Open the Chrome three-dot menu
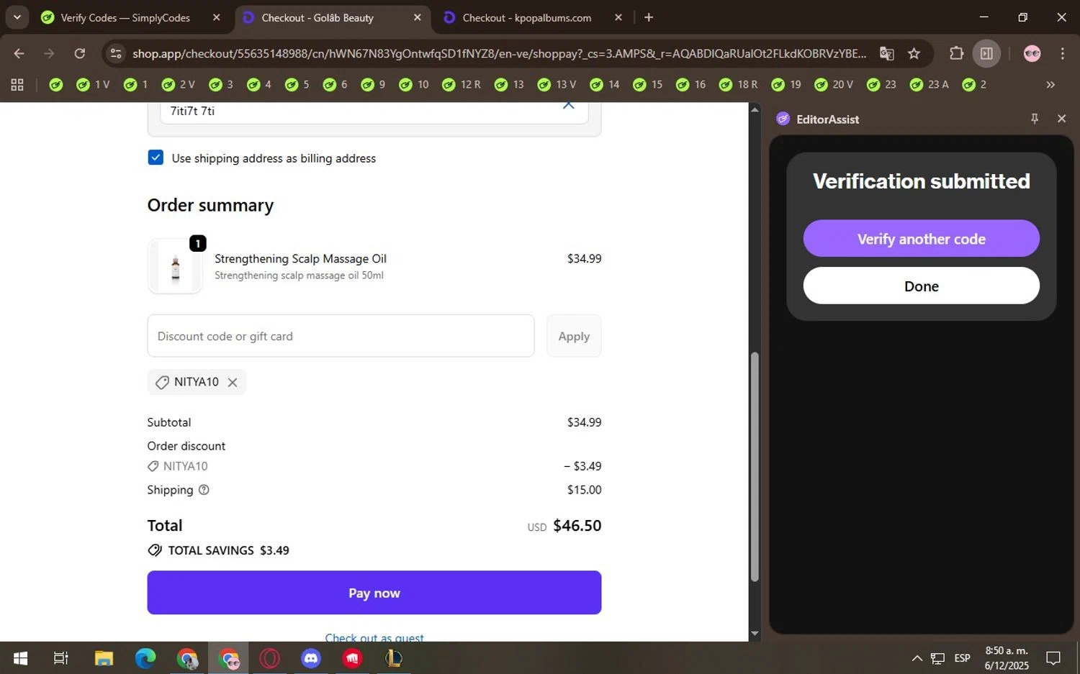This screenshot has height=674, width=1080. click(x=1063, y=53)
